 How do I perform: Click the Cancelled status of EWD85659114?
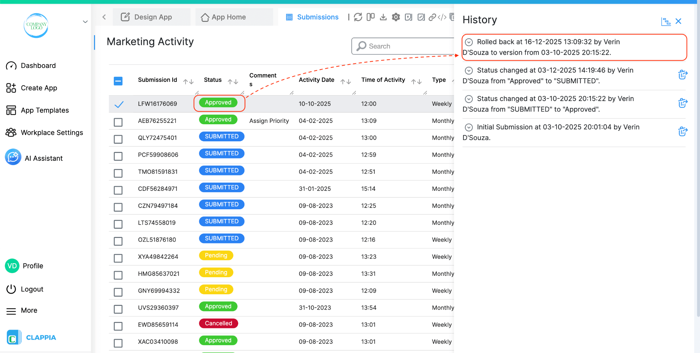218,323
